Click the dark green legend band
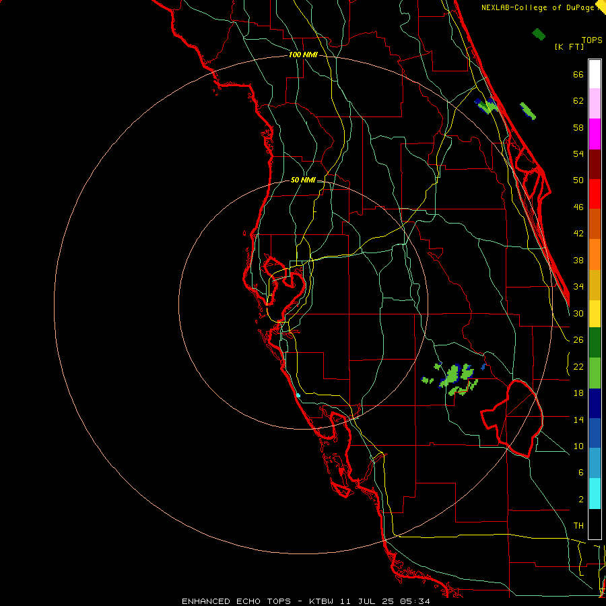Screen dimensions: 606x606 tap(595, 343)
